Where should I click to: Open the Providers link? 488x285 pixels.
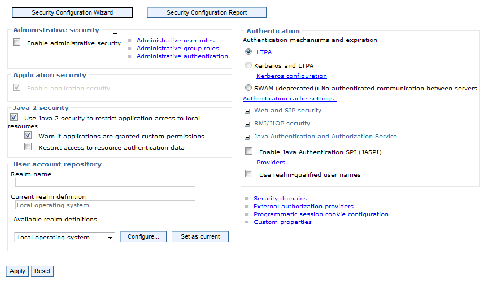(271, 163)
